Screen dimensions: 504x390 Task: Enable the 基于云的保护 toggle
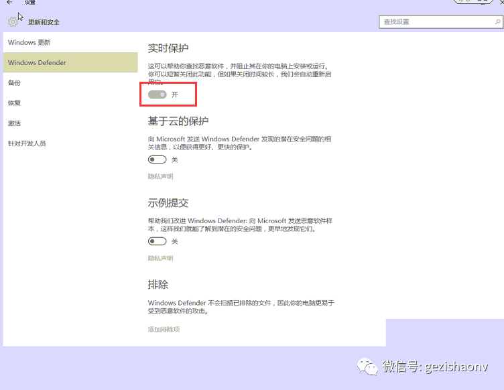pos(157,159)
